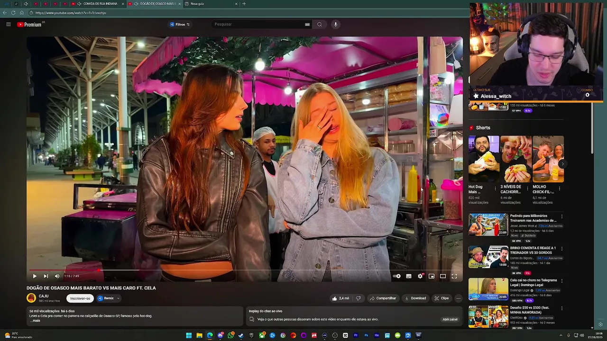The image size is (607, 341).
Task: Go back with browser back arrow
Action: click(x=5, y=13)
